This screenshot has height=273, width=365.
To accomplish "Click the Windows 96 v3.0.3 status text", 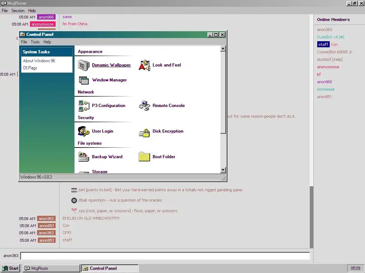I will [x=36, y=177].
